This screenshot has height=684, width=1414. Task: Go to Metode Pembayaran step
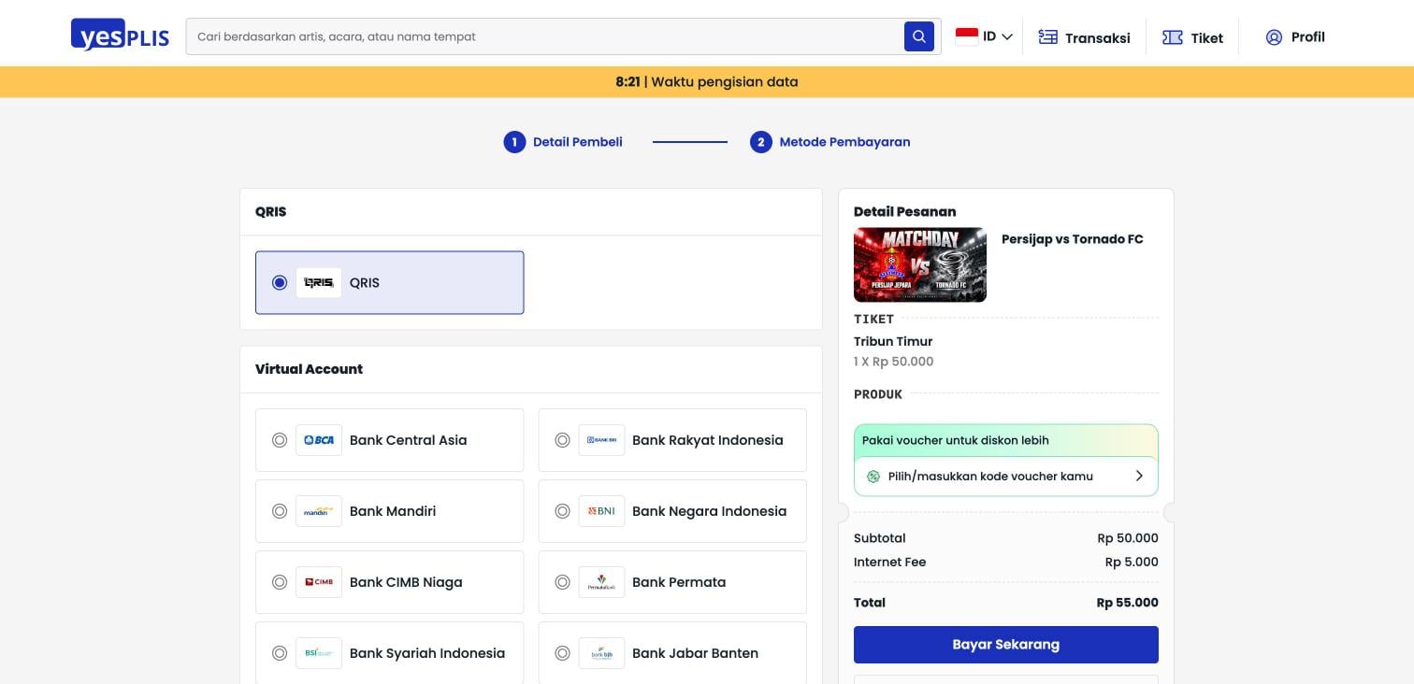(830, 142)
